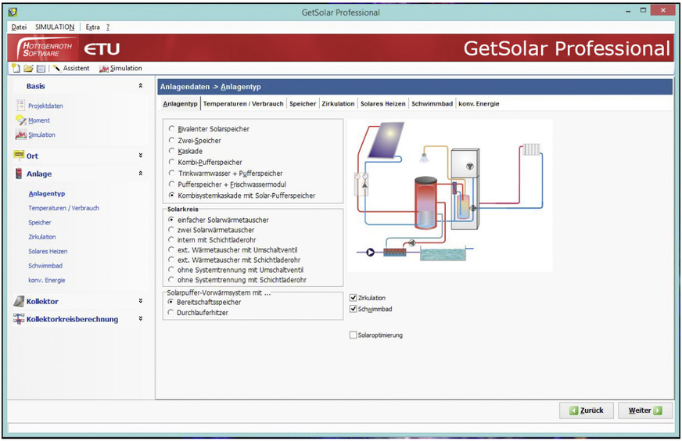
Task: Open Moment in the Basis section
Action: pyautogui.click(x=38, y=120)
